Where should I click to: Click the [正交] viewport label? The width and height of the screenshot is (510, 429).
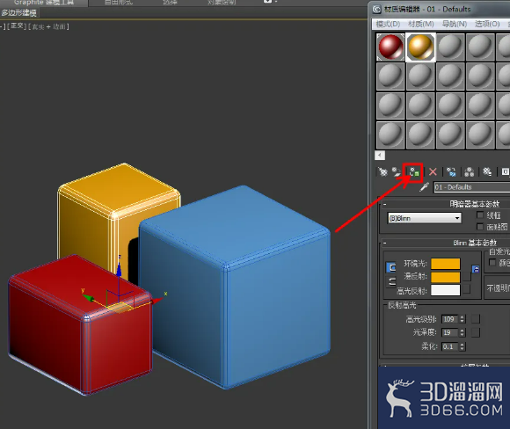tap(17, 25)
